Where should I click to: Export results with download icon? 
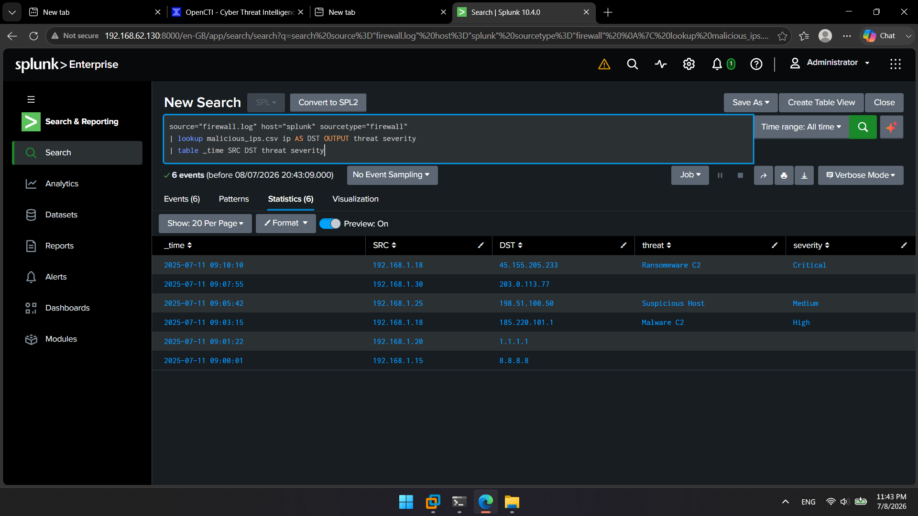click(804, 175)
